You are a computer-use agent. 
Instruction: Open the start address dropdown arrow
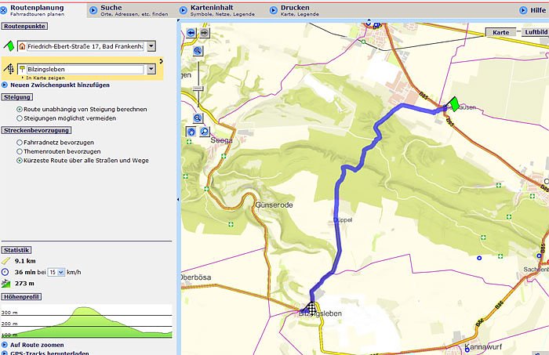click(x=150, y=47)
